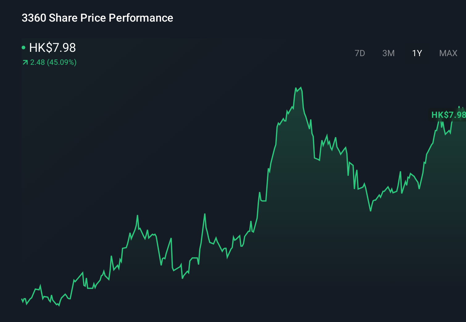The width and height of the screenshot is (466, 322).
Task: Open the MAX time range view
Action: pyautogui.click(x=448, y=53)
